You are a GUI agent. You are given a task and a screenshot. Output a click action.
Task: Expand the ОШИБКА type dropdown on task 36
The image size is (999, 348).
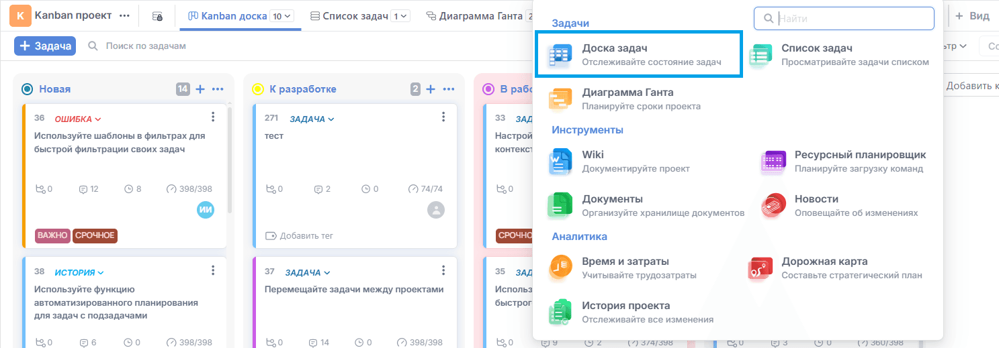tap(78, 119)
